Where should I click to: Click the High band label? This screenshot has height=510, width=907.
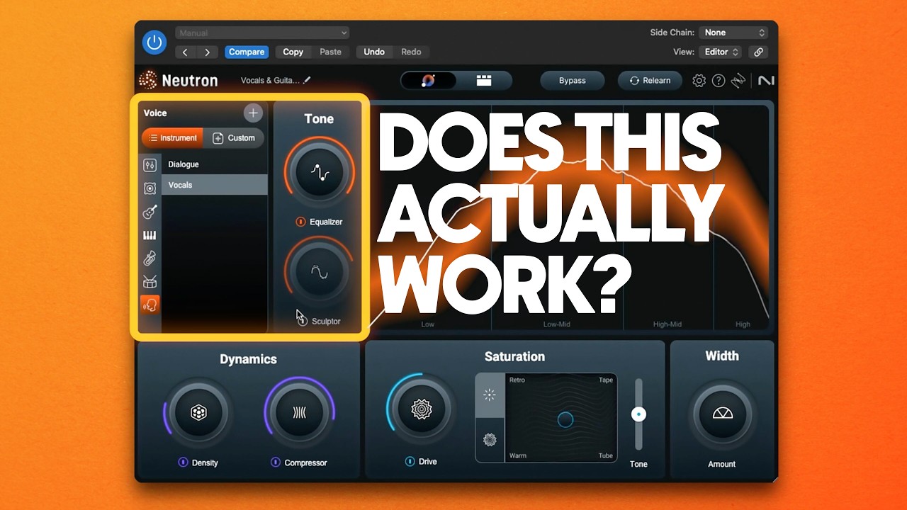(743, 324)
